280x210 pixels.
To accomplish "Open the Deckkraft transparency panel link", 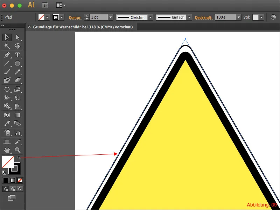I will tap(204, 17).
